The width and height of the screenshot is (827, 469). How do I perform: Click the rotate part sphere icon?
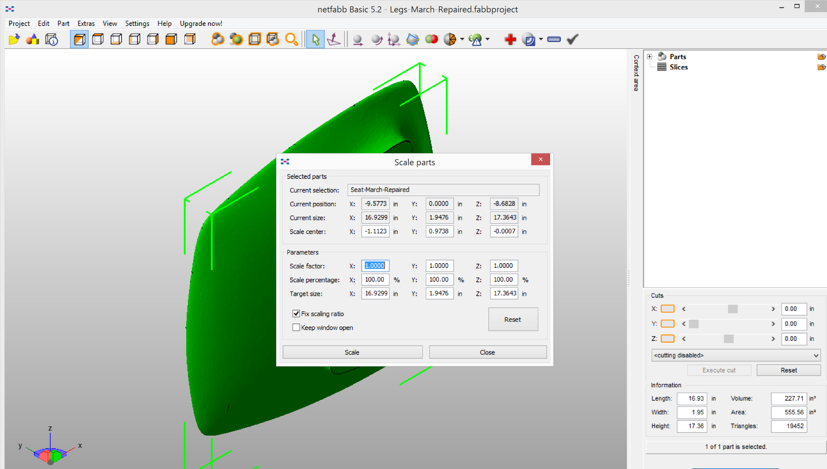[x=377, y=40]
